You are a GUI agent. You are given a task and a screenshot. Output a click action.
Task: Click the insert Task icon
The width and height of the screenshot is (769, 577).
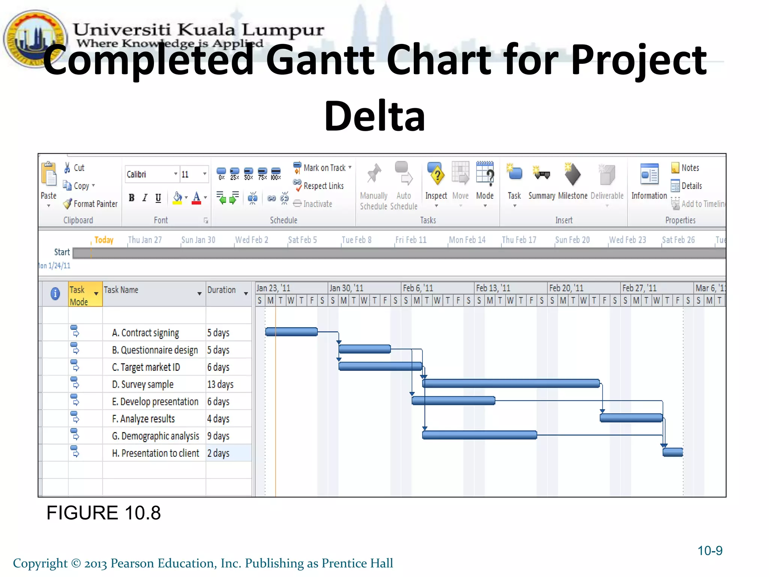pos(514,172)
